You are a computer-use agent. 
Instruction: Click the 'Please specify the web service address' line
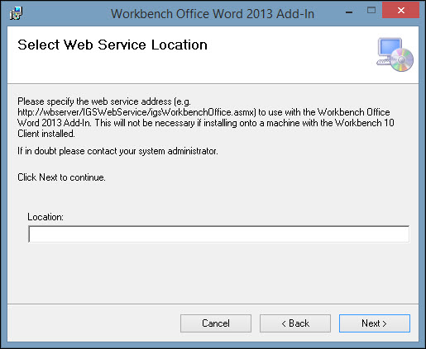tap(104, 101)
